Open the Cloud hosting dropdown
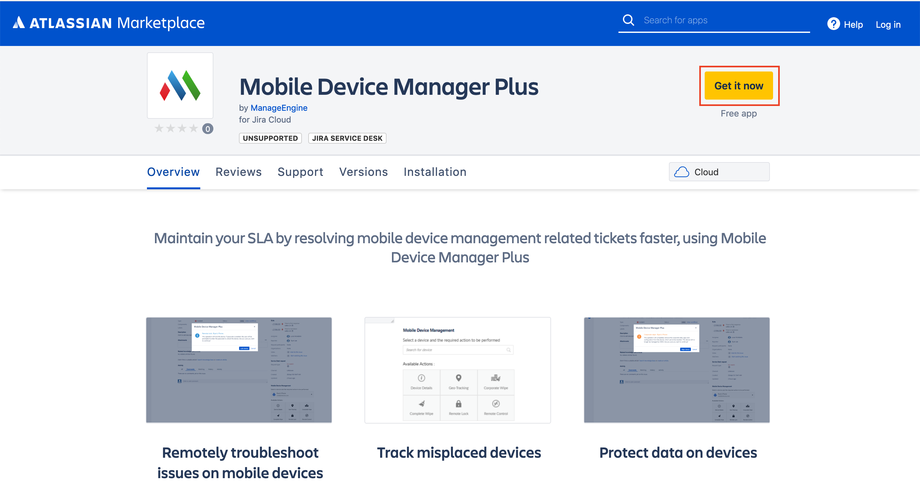This screenshot has height=489, width=920. 718,172
